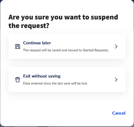Open the Exit without saving arrow chevron
The width and height of the screenshot is (134, 127).
116,80
